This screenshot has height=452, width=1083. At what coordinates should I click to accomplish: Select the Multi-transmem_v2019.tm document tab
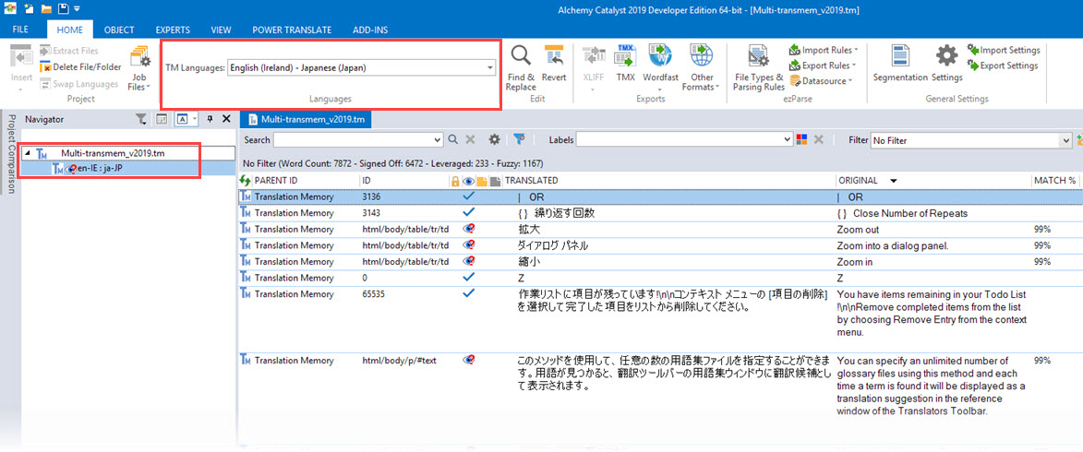pos(306,119)
